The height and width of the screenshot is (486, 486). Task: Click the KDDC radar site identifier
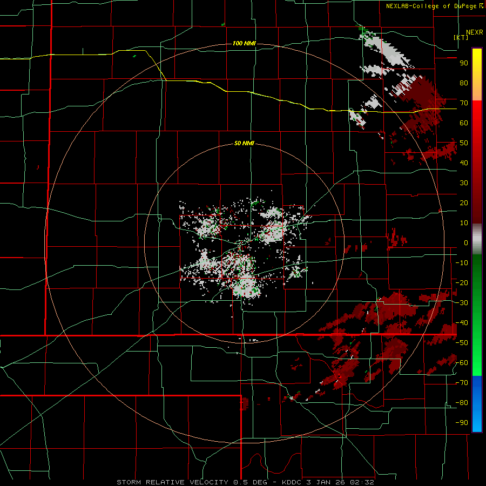point(292,482)
